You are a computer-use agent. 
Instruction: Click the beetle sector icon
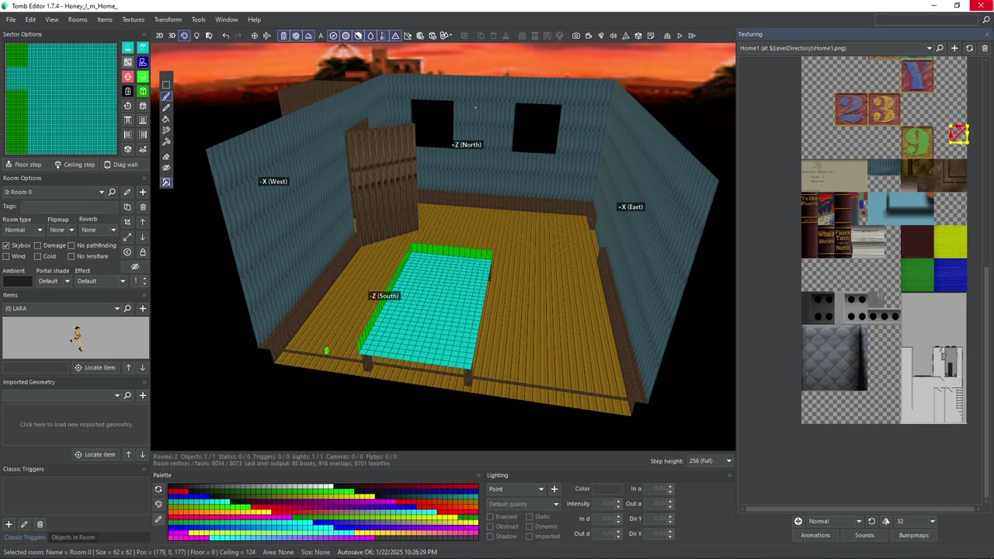[143, 106]
